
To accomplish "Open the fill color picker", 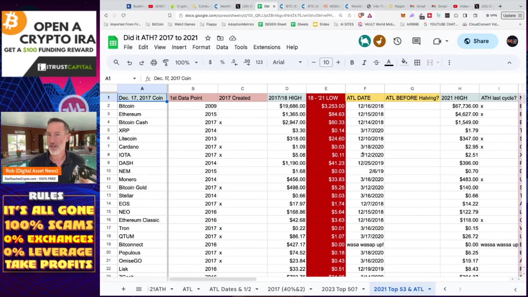I will coord(404,62).
